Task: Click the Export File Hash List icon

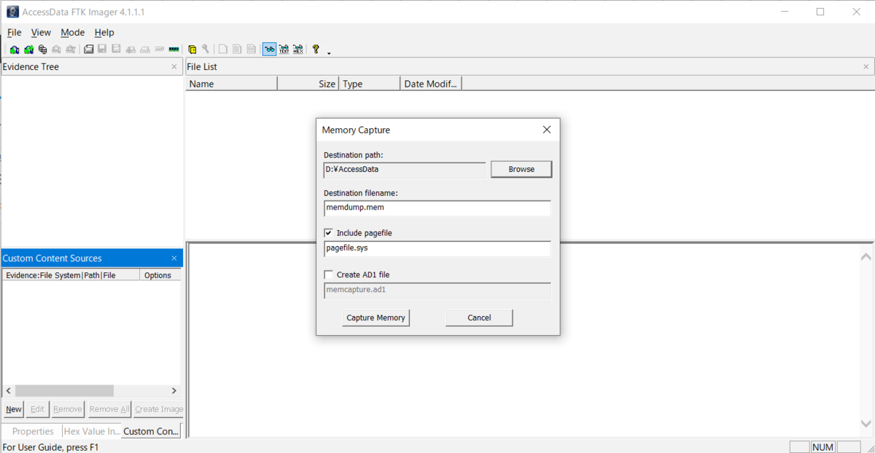Action: click(x=237, y=50)
